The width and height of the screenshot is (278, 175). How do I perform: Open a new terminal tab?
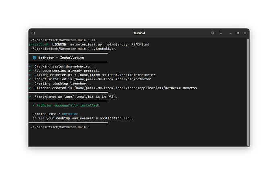pos(33,33)
